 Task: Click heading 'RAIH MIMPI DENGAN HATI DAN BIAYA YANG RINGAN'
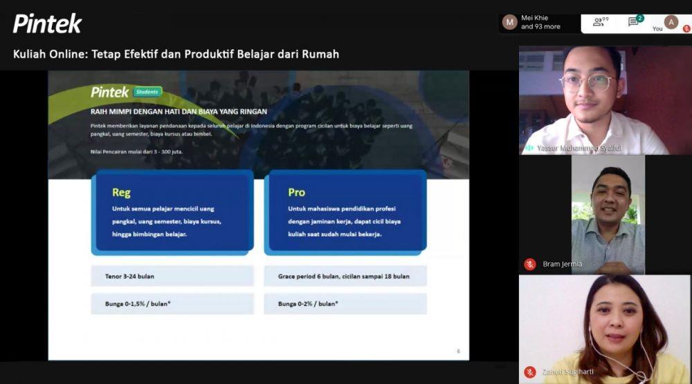(x=179, y=112)
